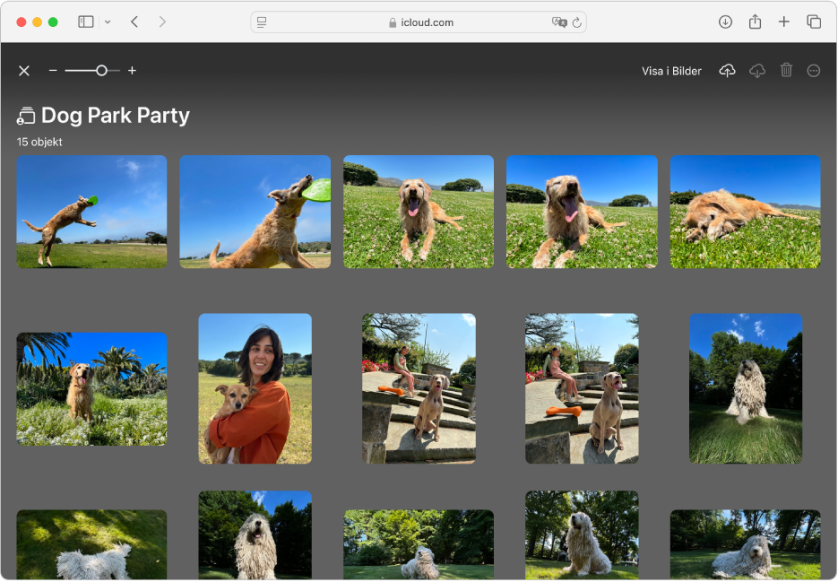Open bottom-row photo of white dog on shaded grass
The width and height of the screenshot is (838, 582).
(x=92, y=544)
